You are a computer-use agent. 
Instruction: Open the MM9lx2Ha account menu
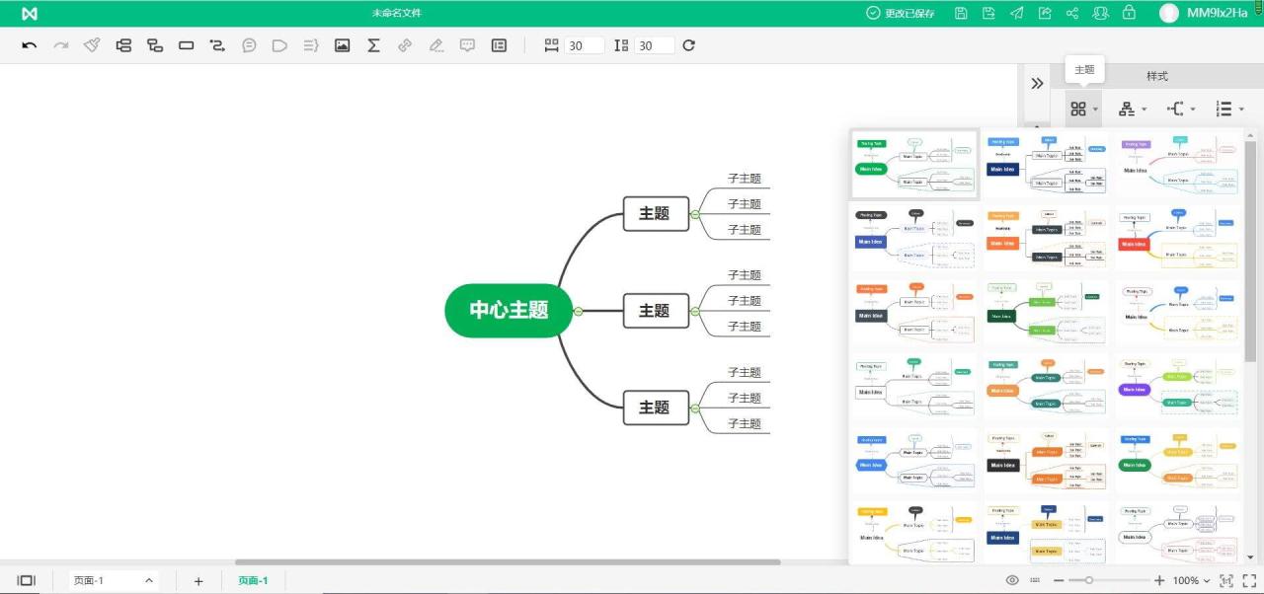[x=1205, y=13]
